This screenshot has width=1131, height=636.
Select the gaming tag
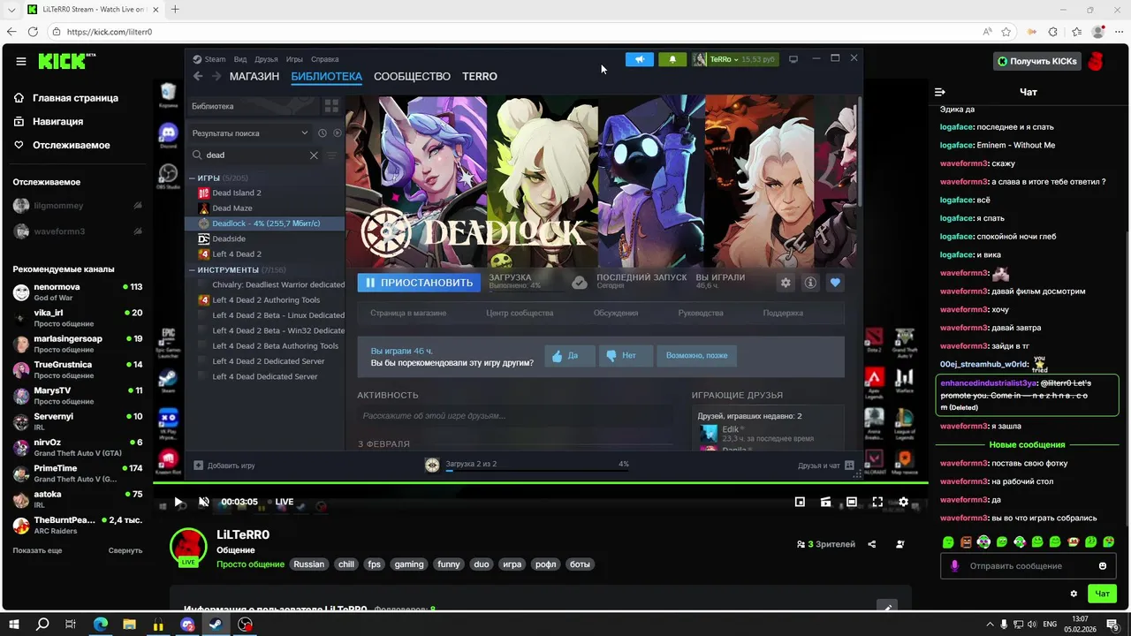pyautogui.click(x=409, y=564)
